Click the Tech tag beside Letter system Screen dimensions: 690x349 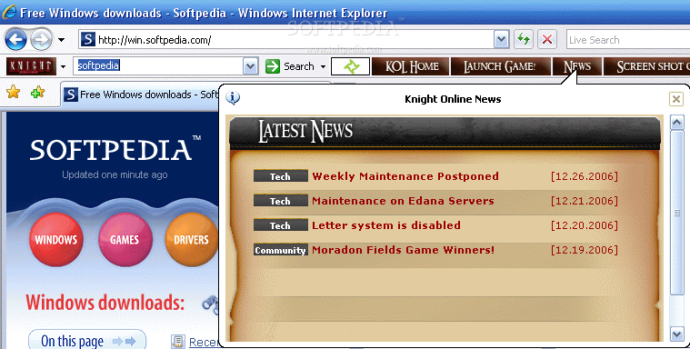point(280,225)
